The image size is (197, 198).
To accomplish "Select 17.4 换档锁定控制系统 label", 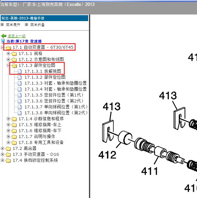I will (x=35, y=160).
